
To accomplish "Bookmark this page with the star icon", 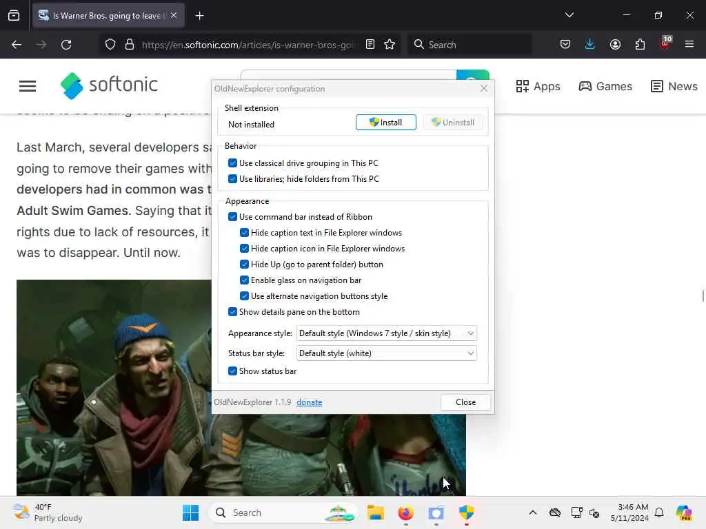I will click(x=390, y=45).
